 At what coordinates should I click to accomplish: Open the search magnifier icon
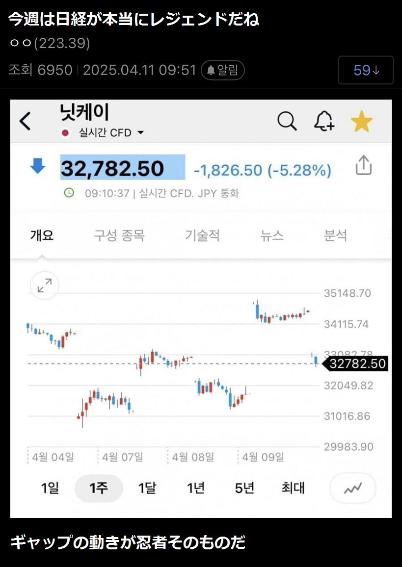point(287,121)
